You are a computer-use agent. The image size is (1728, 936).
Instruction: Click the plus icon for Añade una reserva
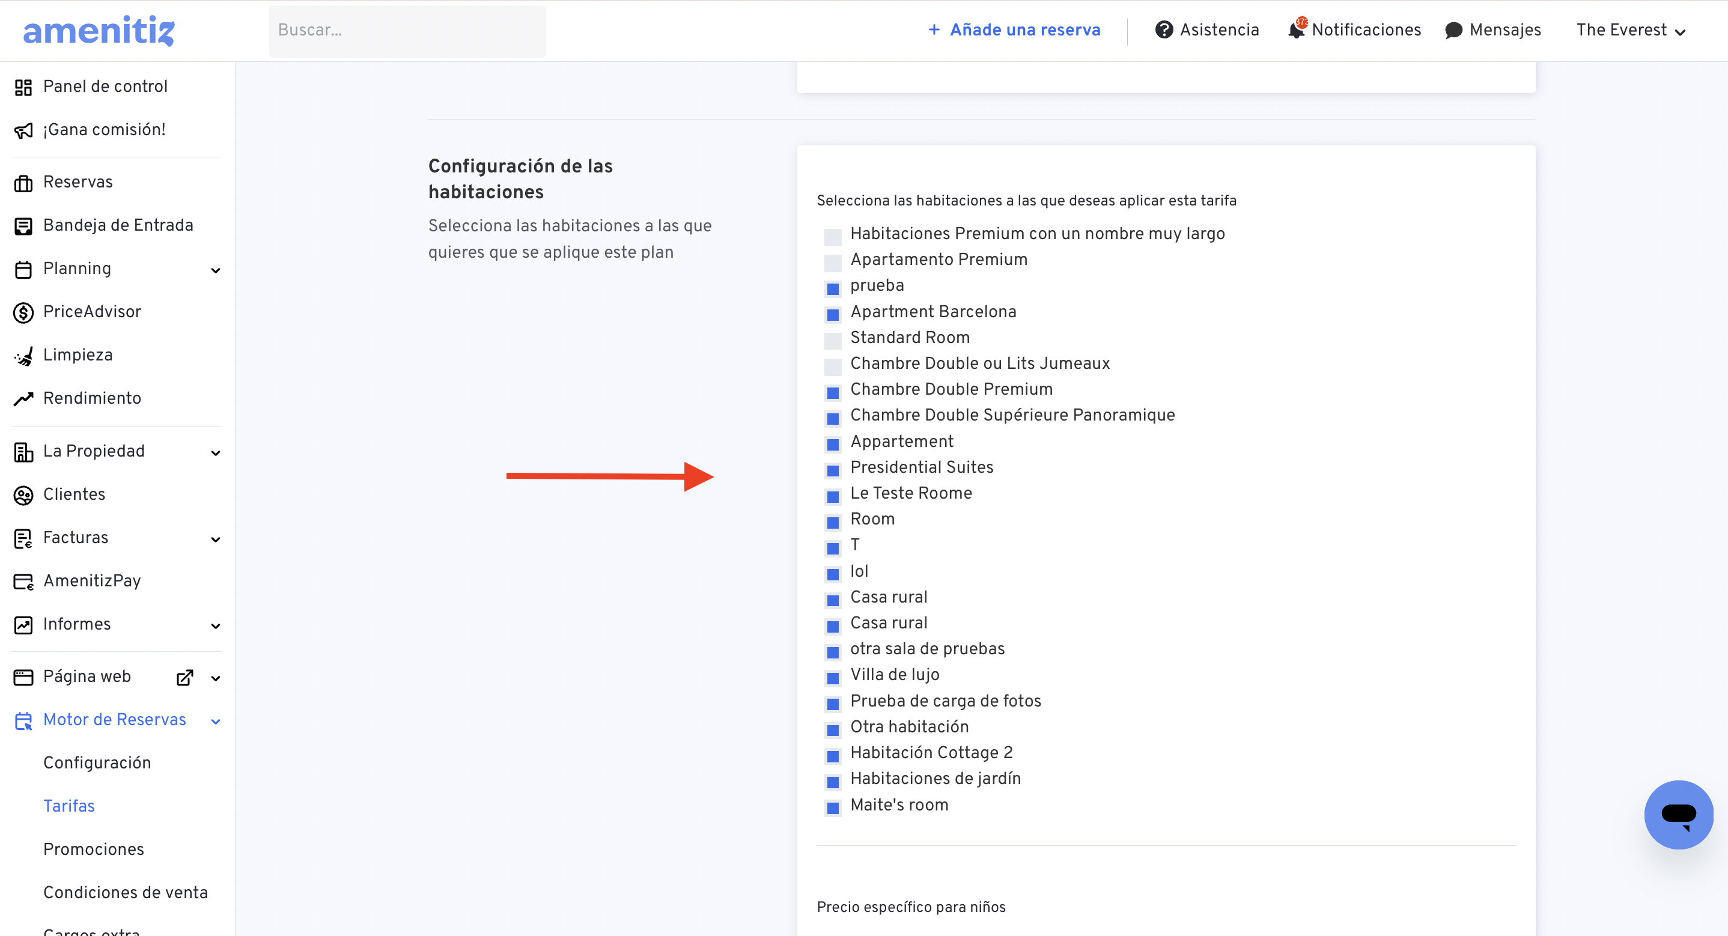tap(934, 29)
